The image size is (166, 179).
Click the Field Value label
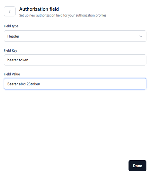pos(12,74)
